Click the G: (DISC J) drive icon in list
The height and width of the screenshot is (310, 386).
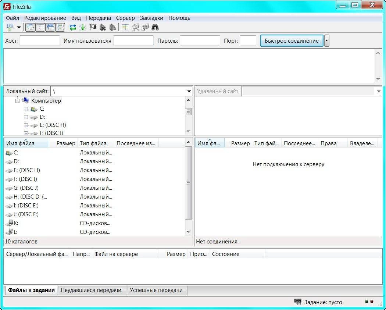(9, 188)
